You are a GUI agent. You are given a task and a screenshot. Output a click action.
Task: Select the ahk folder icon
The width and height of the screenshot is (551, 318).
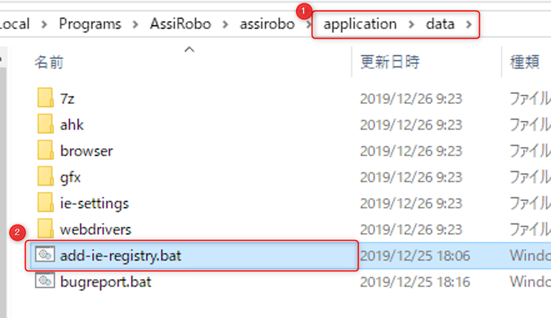[x=46, y=123]
